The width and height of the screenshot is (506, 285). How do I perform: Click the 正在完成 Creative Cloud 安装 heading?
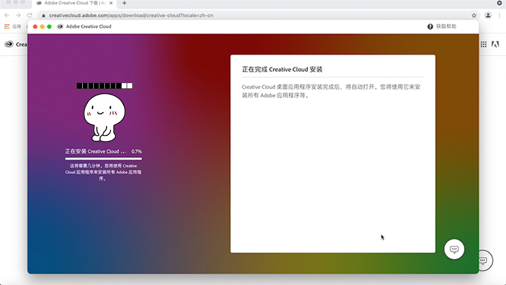[282, 69]
